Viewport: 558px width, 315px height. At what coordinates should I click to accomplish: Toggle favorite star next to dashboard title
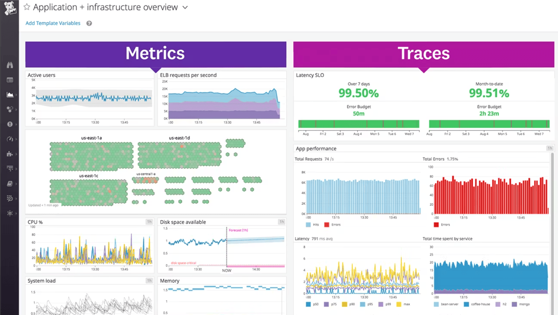(x=27, y=6)
